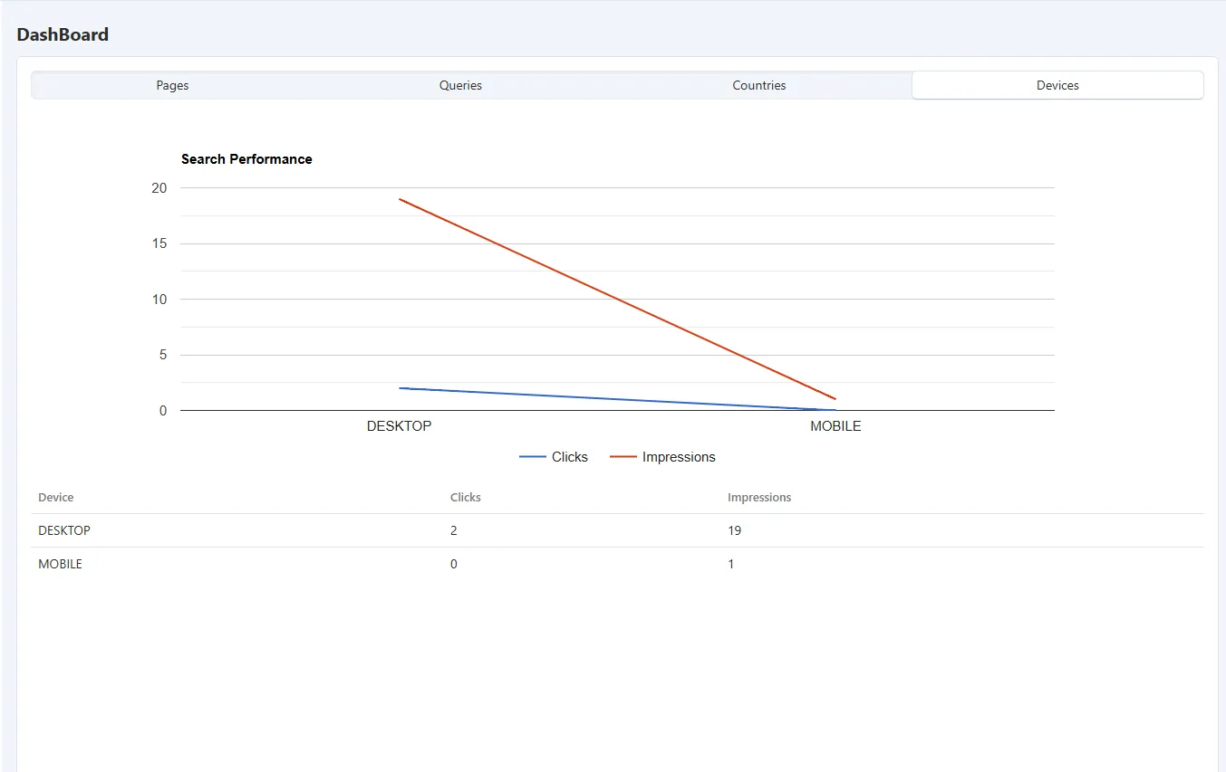1226x772 pixels.
Task: Click MOBILE clicks value 0
Action: tap(454, 564)
